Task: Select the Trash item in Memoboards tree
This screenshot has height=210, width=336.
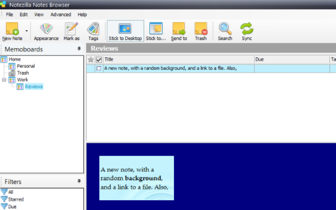Action: pos(23,73)
